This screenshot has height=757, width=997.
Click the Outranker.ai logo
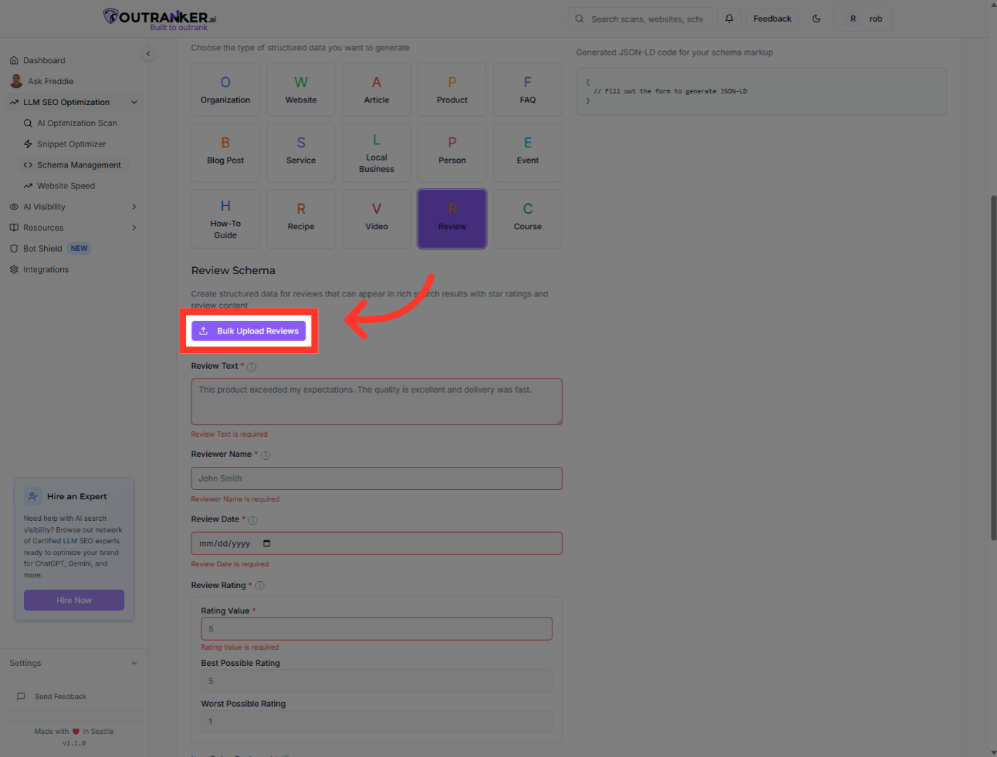coord(159,19)
